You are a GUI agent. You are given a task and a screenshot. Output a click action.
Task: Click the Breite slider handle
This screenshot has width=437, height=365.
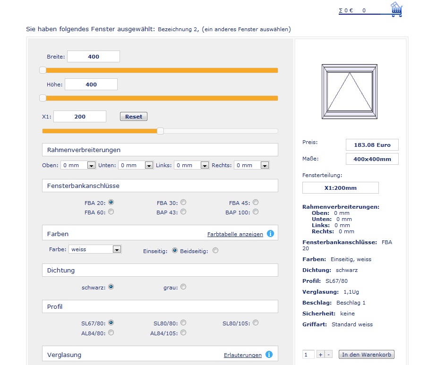click(x=43, y=70)
